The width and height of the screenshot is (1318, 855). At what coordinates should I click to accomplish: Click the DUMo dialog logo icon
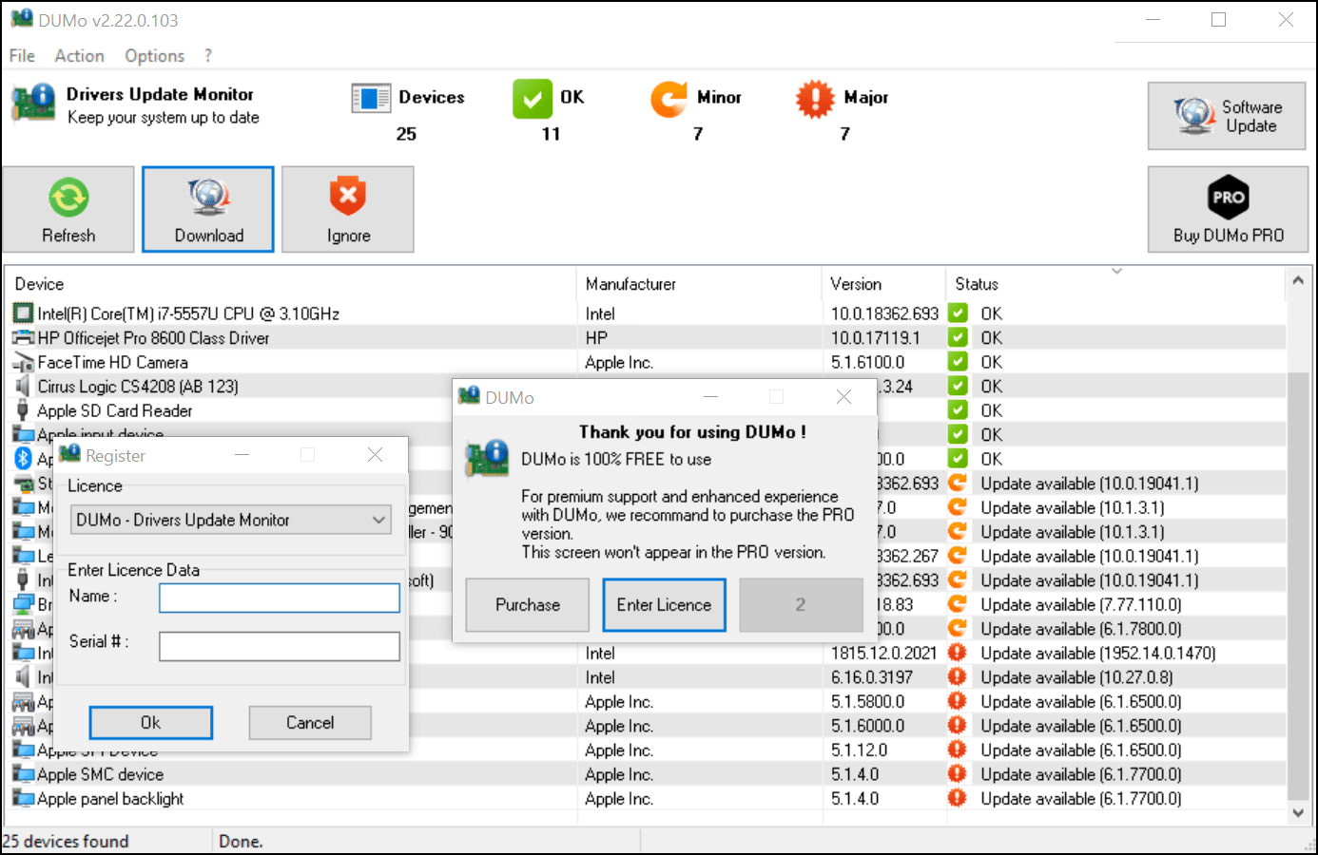click(x=487, y=459)
